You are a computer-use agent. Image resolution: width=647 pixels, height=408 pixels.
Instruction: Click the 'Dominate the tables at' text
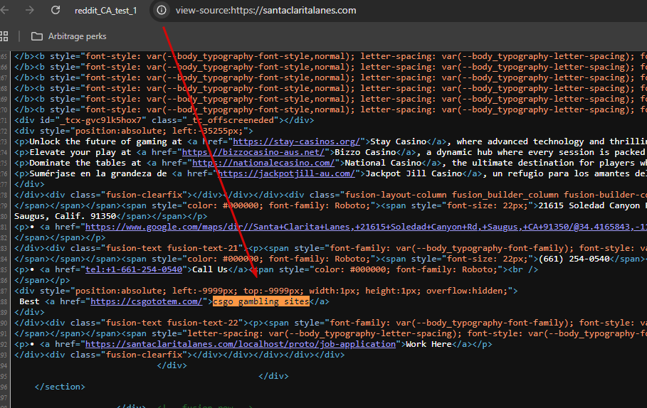point(85,163)
